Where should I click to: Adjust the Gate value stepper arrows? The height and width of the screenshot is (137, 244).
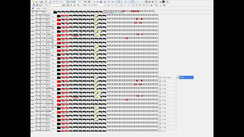121,5
